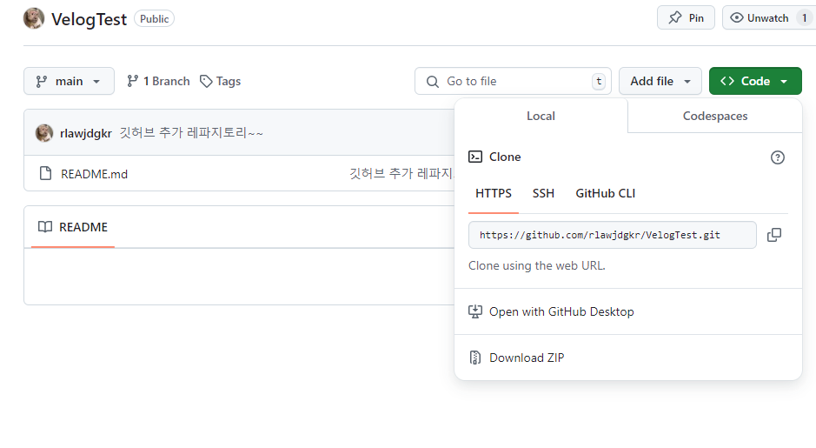Switch to the Local tab

(x=541, y=117)
